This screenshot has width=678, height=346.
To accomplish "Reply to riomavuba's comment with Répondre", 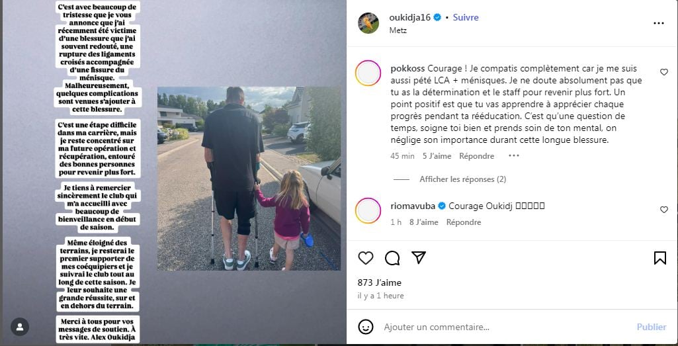I will pyautogui.click(x=464, y=222).
